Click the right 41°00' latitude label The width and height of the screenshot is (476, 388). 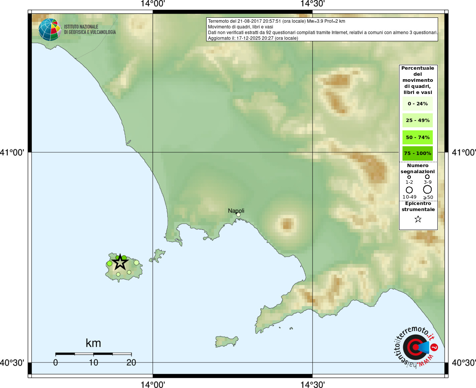[464, 152]
